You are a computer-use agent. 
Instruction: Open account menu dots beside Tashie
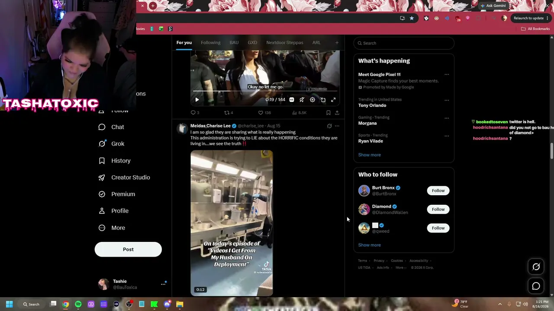tap(163, 284)
